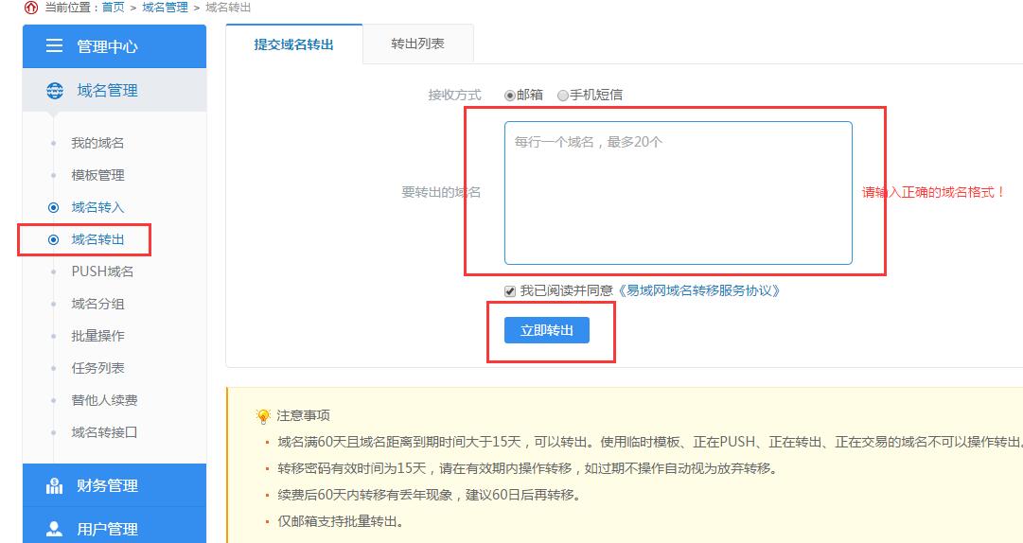Switch to the 转出列表 tab

coord(417,44)
